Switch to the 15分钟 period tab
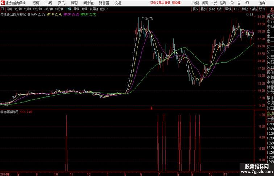The height and width of the screenshot is (176, 274). click(x=37, y=9)
